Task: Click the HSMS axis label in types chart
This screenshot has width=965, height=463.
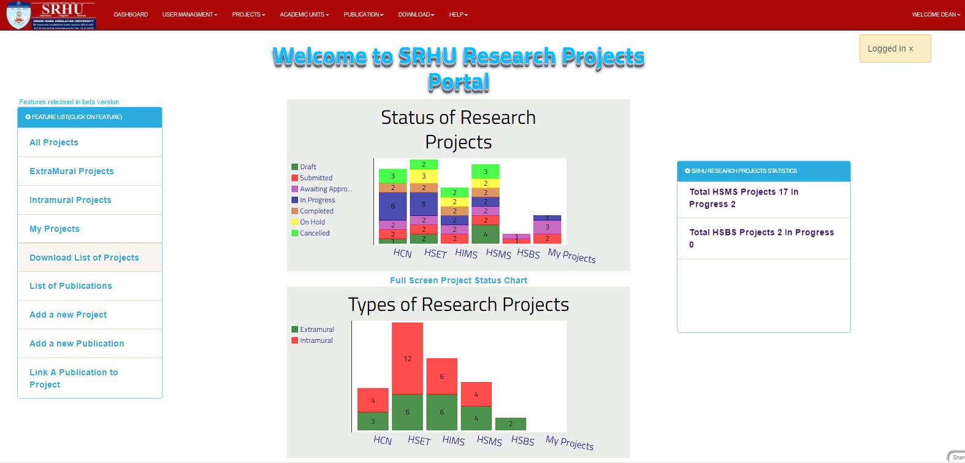Action: [x=489, y=441]
